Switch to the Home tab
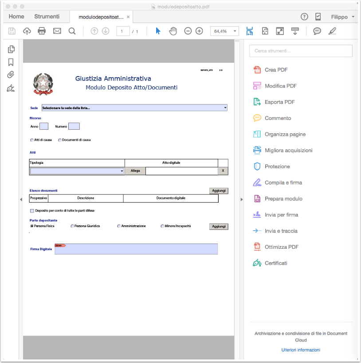The image size is (361, 363). (16, 17)
